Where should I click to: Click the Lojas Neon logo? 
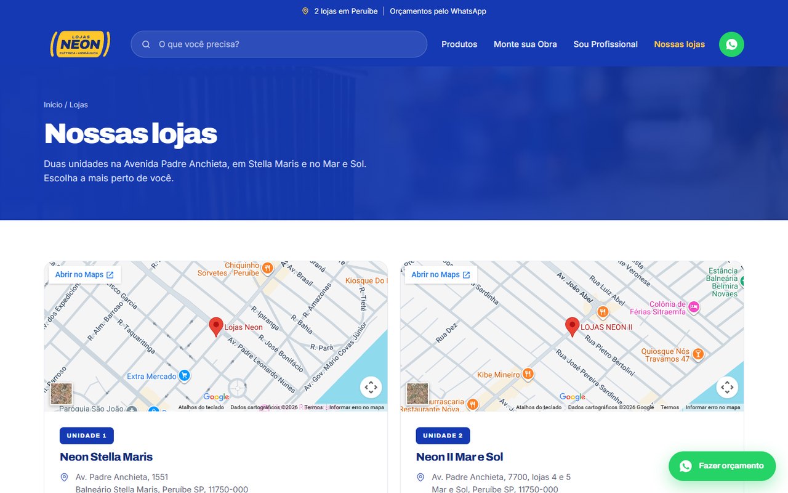click(x=80, y=44)
